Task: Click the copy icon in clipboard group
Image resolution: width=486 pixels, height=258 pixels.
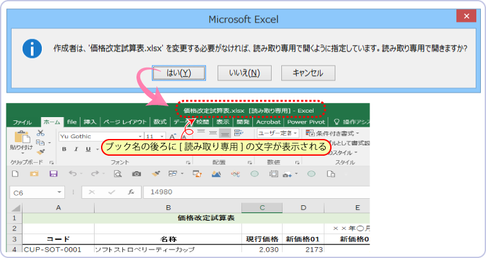Action: [41, 142]
